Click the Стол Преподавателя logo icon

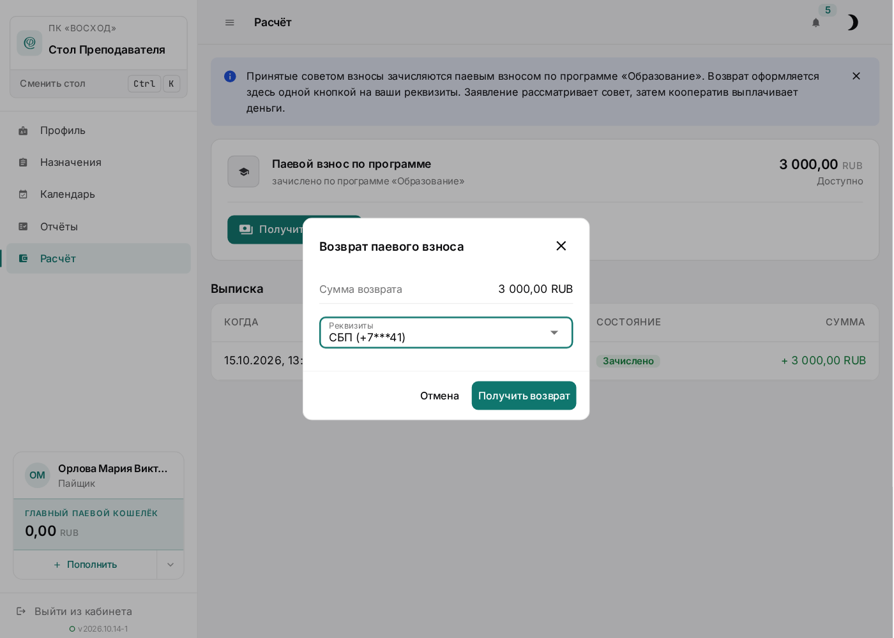click(29, 43)
